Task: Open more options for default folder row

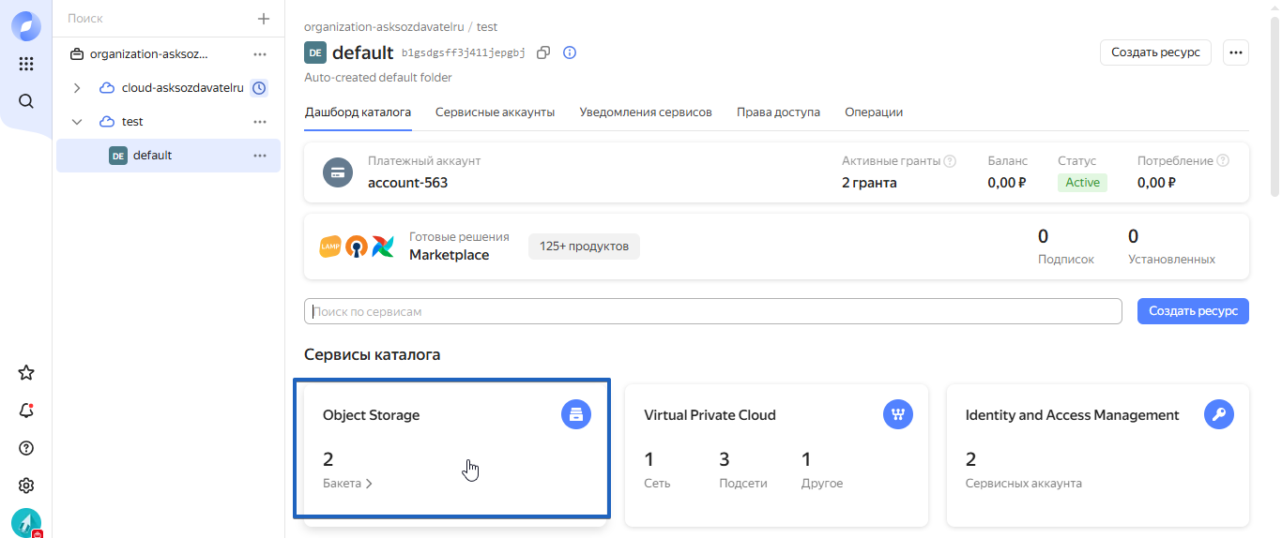Action: pos(260,156)
